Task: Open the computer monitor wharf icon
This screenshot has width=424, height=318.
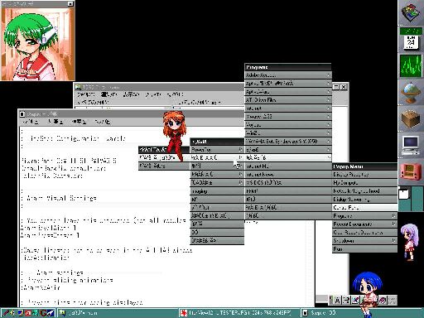Action: [411, 145]
